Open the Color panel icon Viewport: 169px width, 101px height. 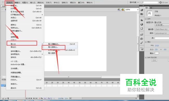tap(142, 10)
